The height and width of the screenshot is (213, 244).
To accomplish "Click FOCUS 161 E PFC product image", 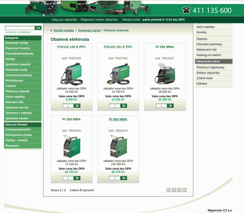I will (x=118, y=74).
